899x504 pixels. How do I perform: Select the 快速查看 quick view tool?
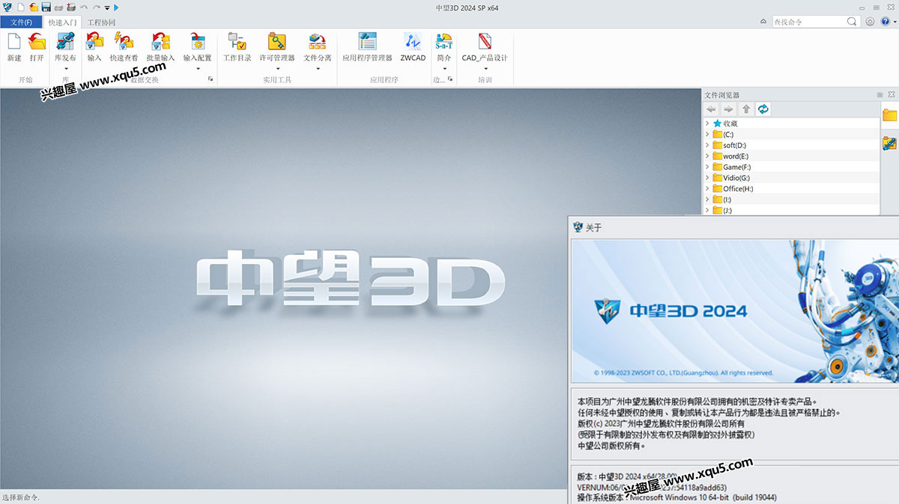click(124, 42)
